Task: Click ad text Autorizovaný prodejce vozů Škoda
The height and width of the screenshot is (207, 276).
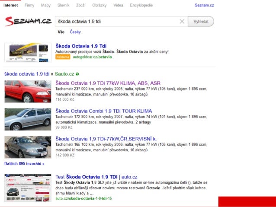Action: (112, 52)
